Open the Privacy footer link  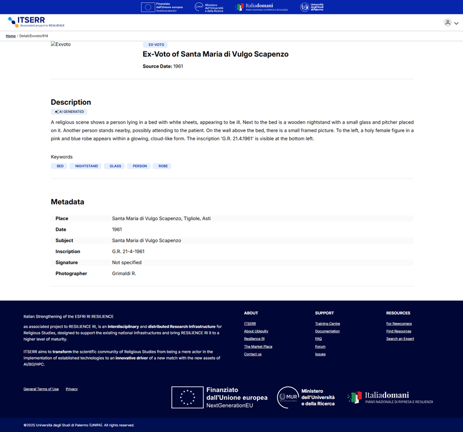72,389
